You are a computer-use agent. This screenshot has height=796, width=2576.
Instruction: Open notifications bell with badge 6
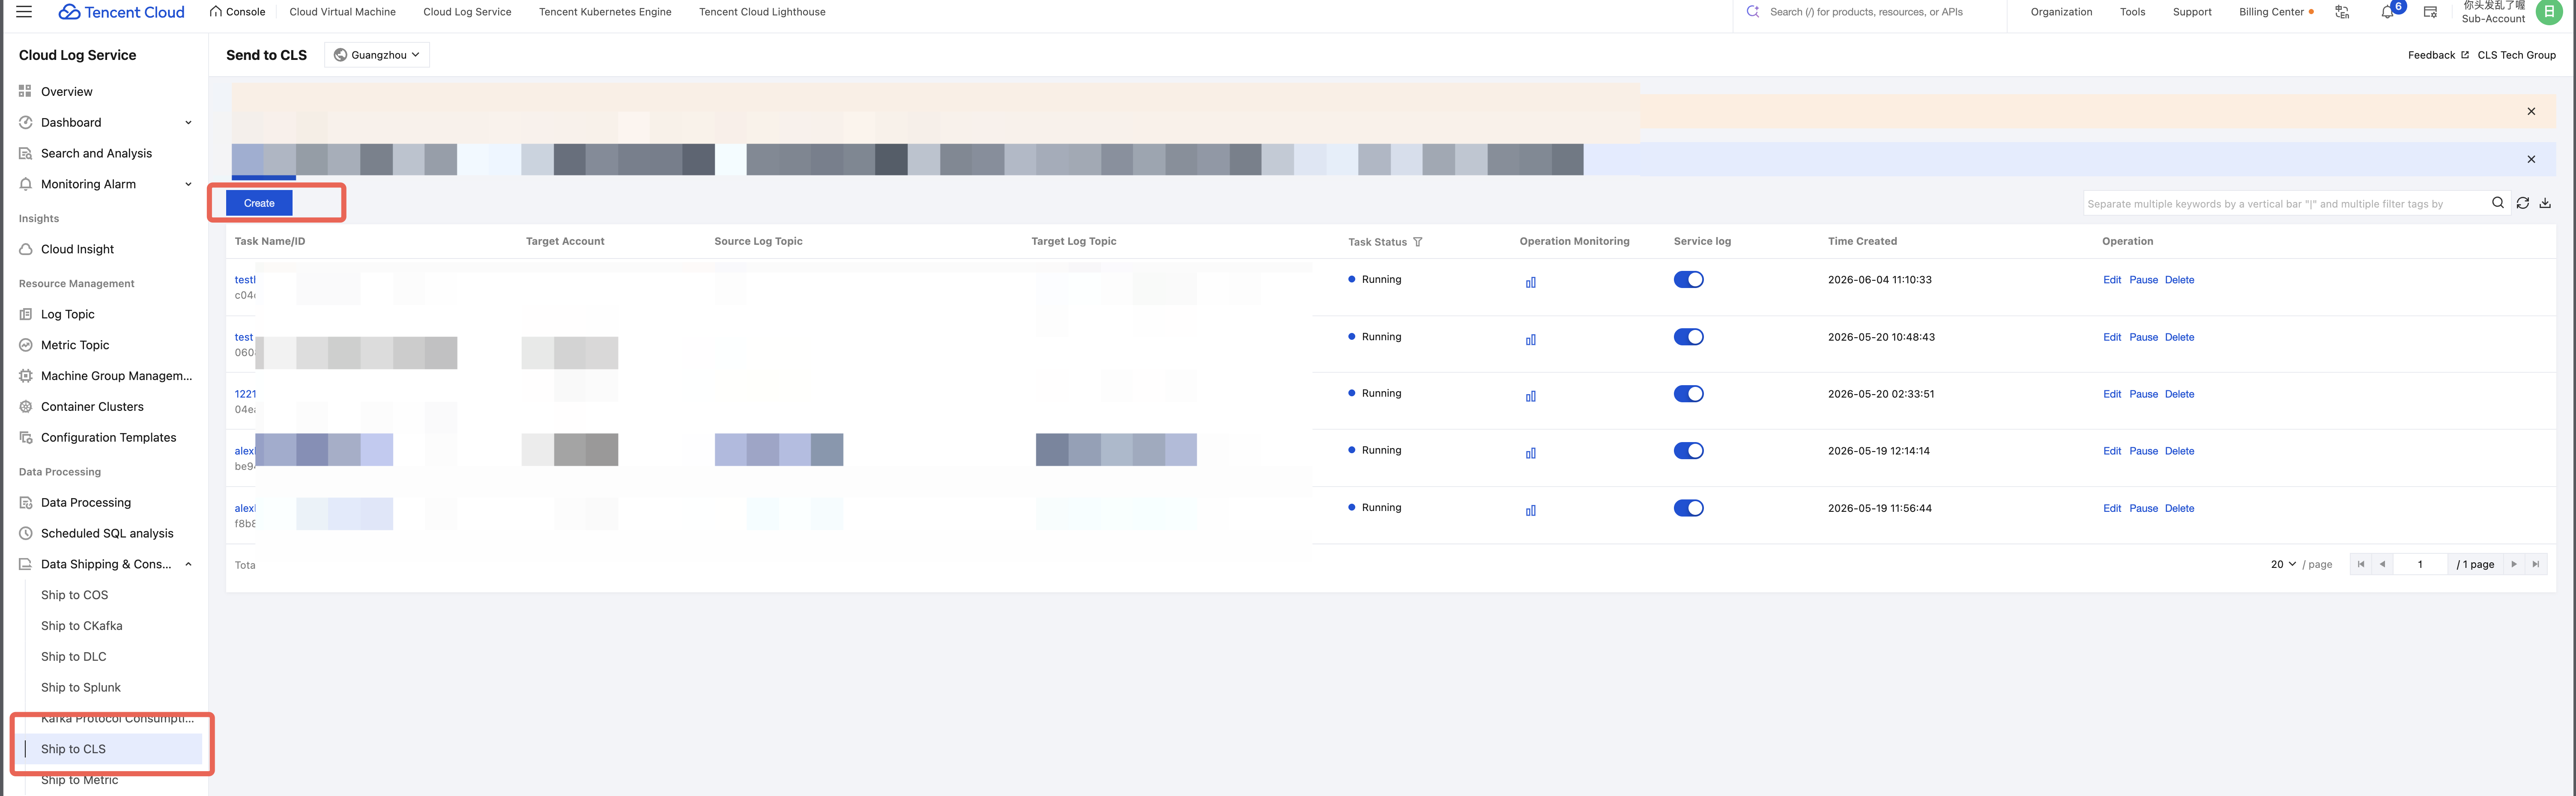(2388, 12)
